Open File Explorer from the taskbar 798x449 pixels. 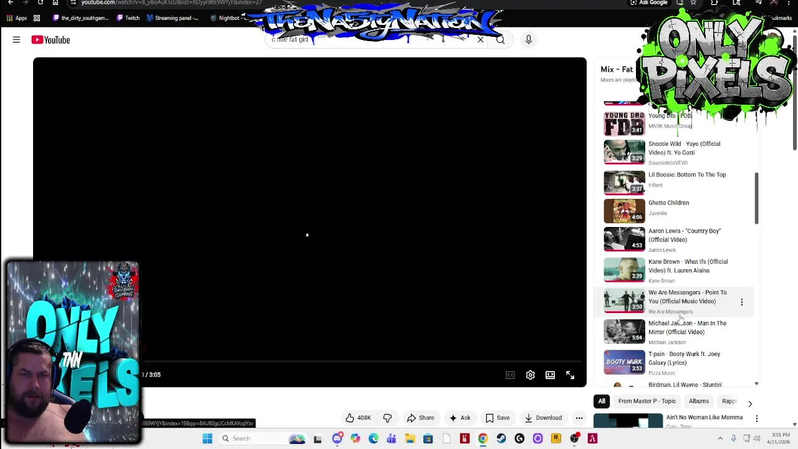point(410,438)
